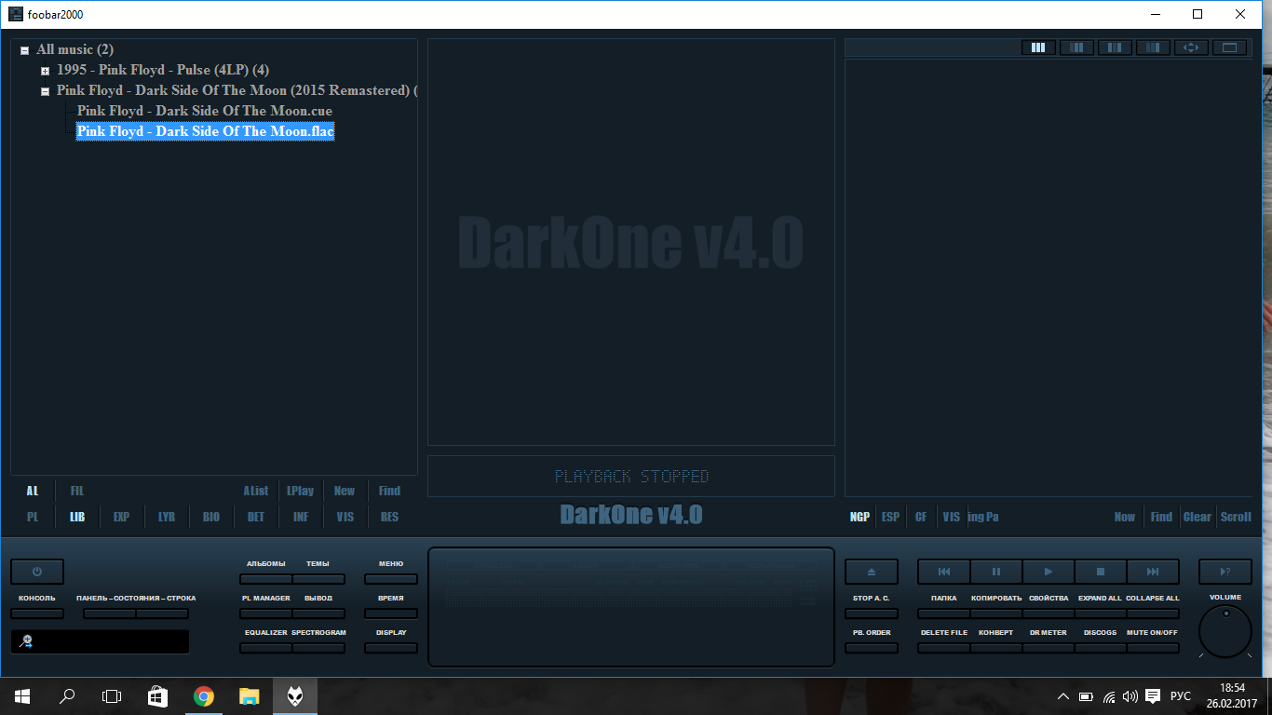
Task: Click the Clear button in the right panel
Action: click(x=1198, y=517)
